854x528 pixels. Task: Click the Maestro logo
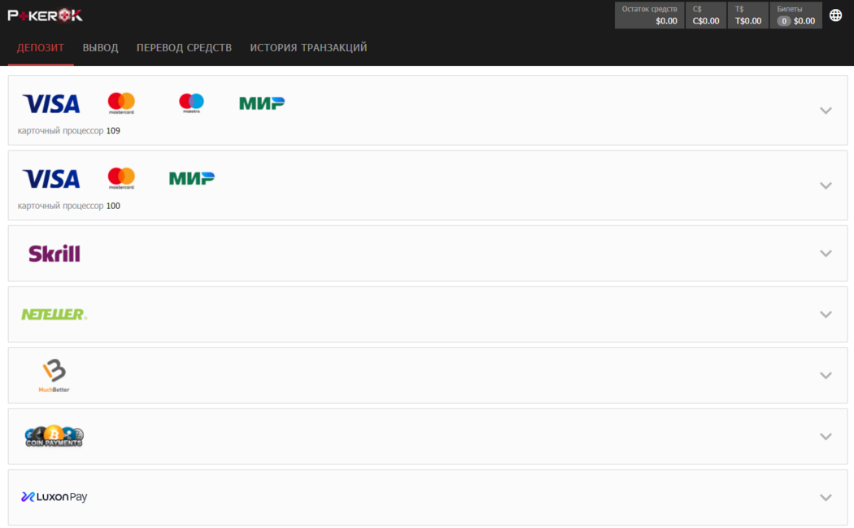coord(191,103)
